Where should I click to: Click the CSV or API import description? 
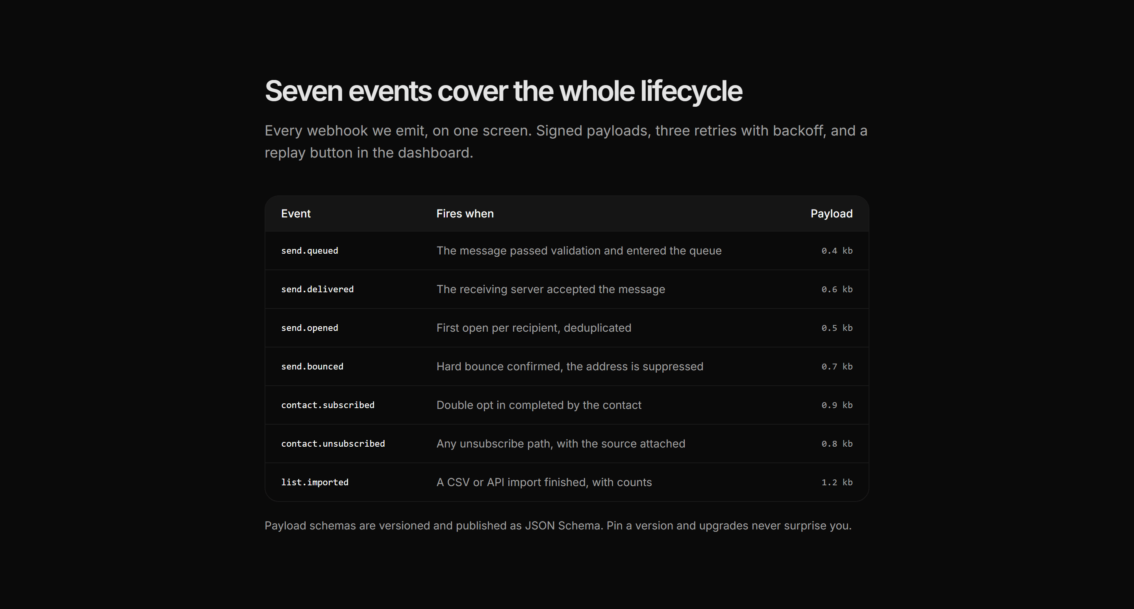544,482
